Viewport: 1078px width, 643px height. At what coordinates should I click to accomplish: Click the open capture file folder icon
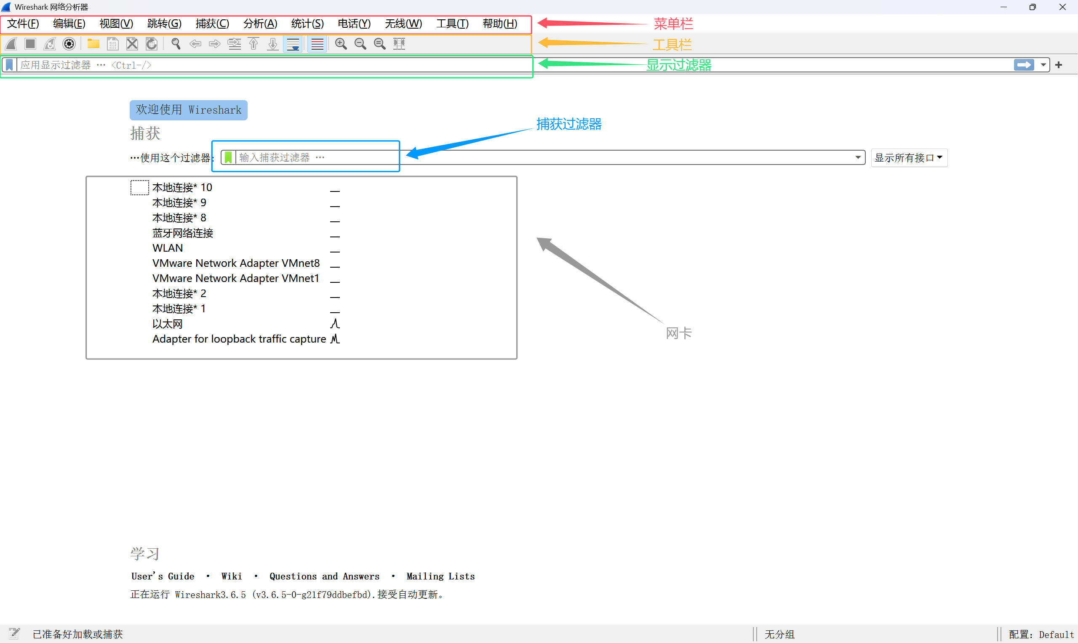[93, 44]
